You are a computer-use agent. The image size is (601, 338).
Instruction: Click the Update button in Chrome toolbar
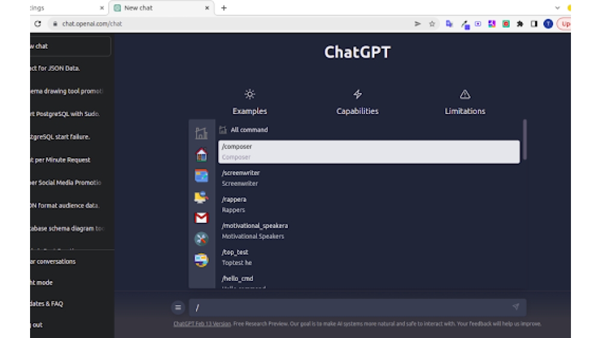pos(564,24)
